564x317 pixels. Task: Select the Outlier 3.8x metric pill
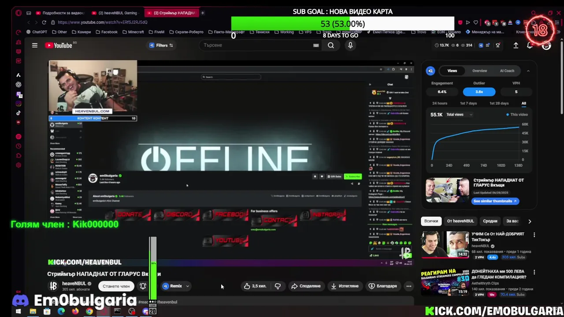tap(479, 92)
